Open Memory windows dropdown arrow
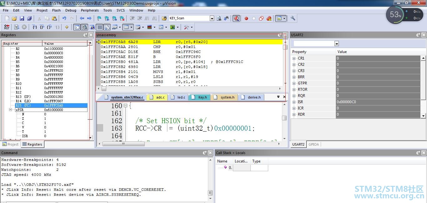427x203 pixels. 131,27
